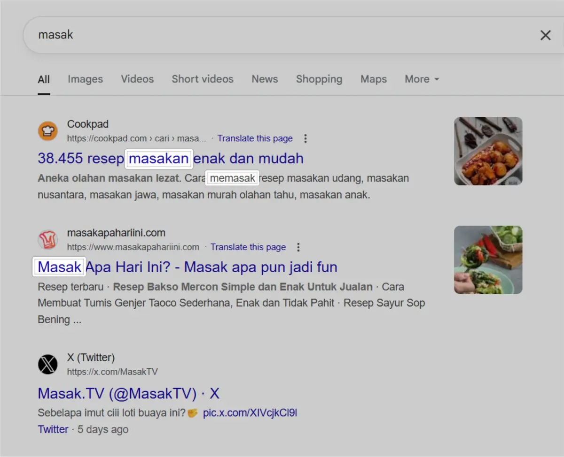The height and width of the screenshot is (457, 564).
Task: Open the Short videos tab
Action: (203, 79)
